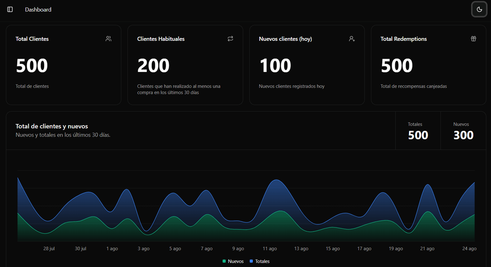Select the Totales chart tab
This screenshot has width=491, height=267.
(418, 131)
